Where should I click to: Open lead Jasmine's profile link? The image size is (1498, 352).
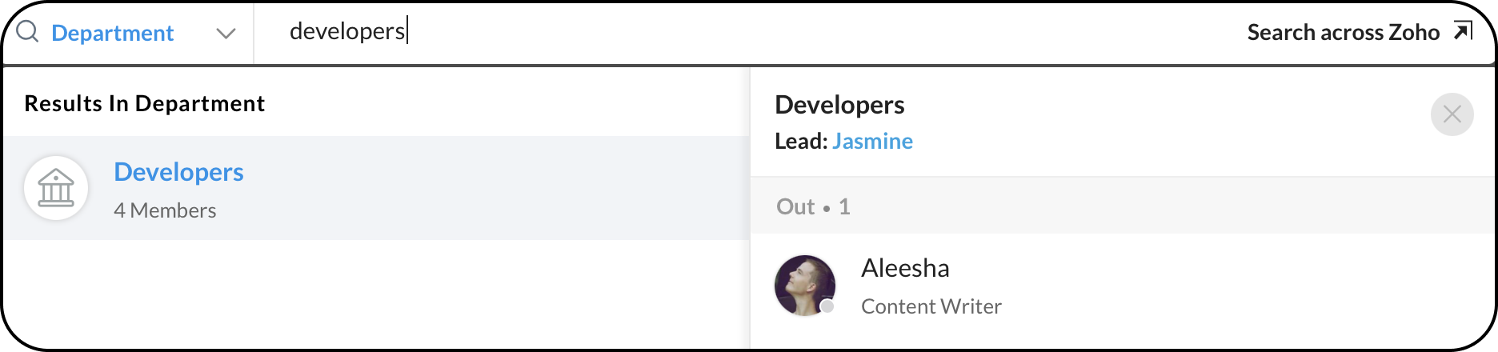click(872, 142)
